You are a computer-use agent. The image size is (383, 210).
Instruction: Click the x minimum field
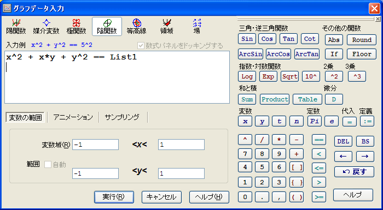[95, 145]
